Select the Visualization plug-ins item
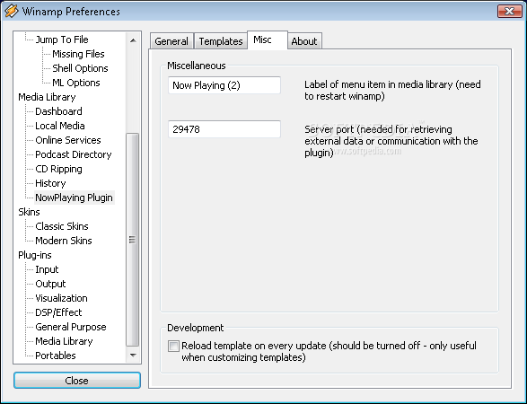This screenshot has height=404, width=527. (61, 298)
